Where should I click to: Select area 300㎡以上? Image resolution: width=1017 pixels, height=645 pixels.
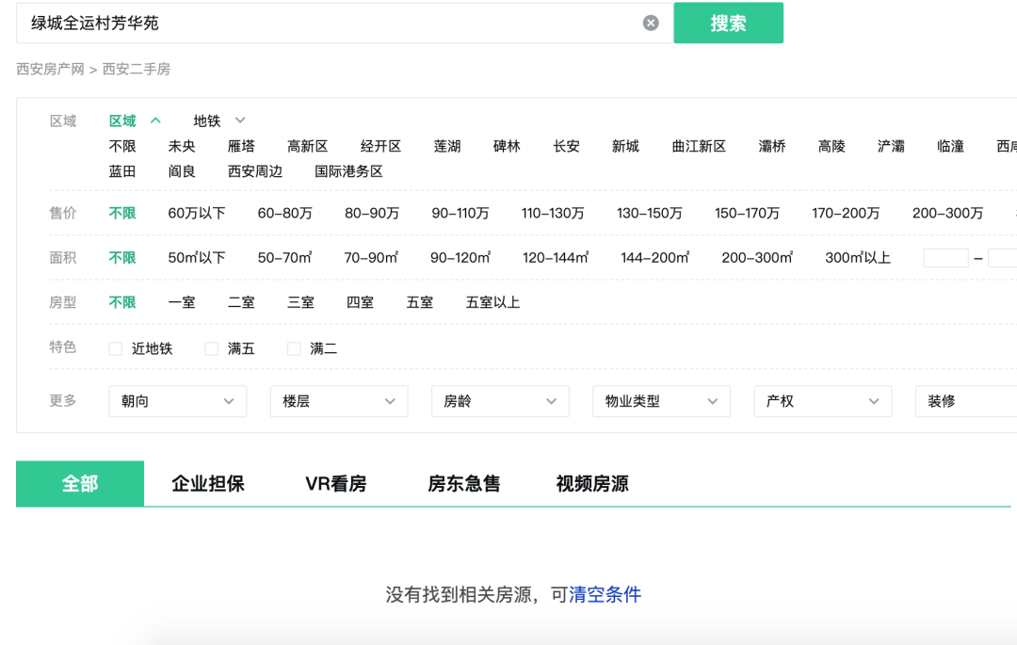[x=858, y=258]
